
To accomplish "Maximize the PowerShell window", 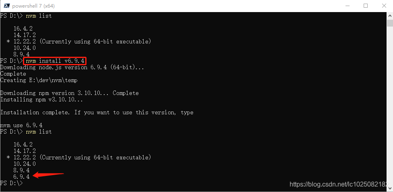I will pyautogui.click(x=365, y=6).
